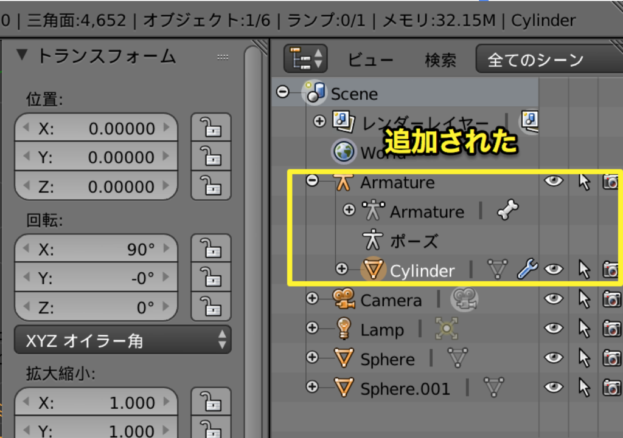Open the Outliner editor type selector
This screenshot has width=623, height=438.
coord(305,59)
